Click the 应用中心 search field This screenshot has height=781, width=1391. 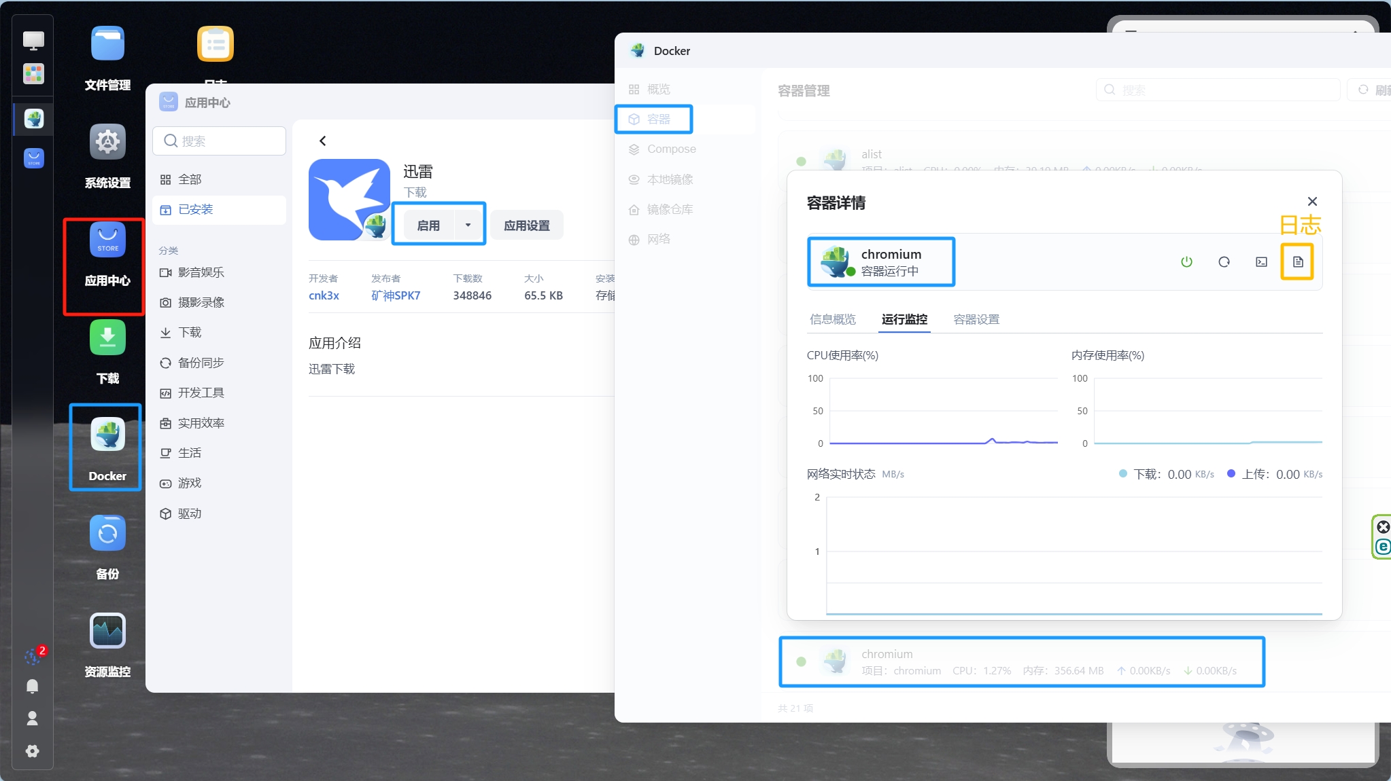(219, 141)
